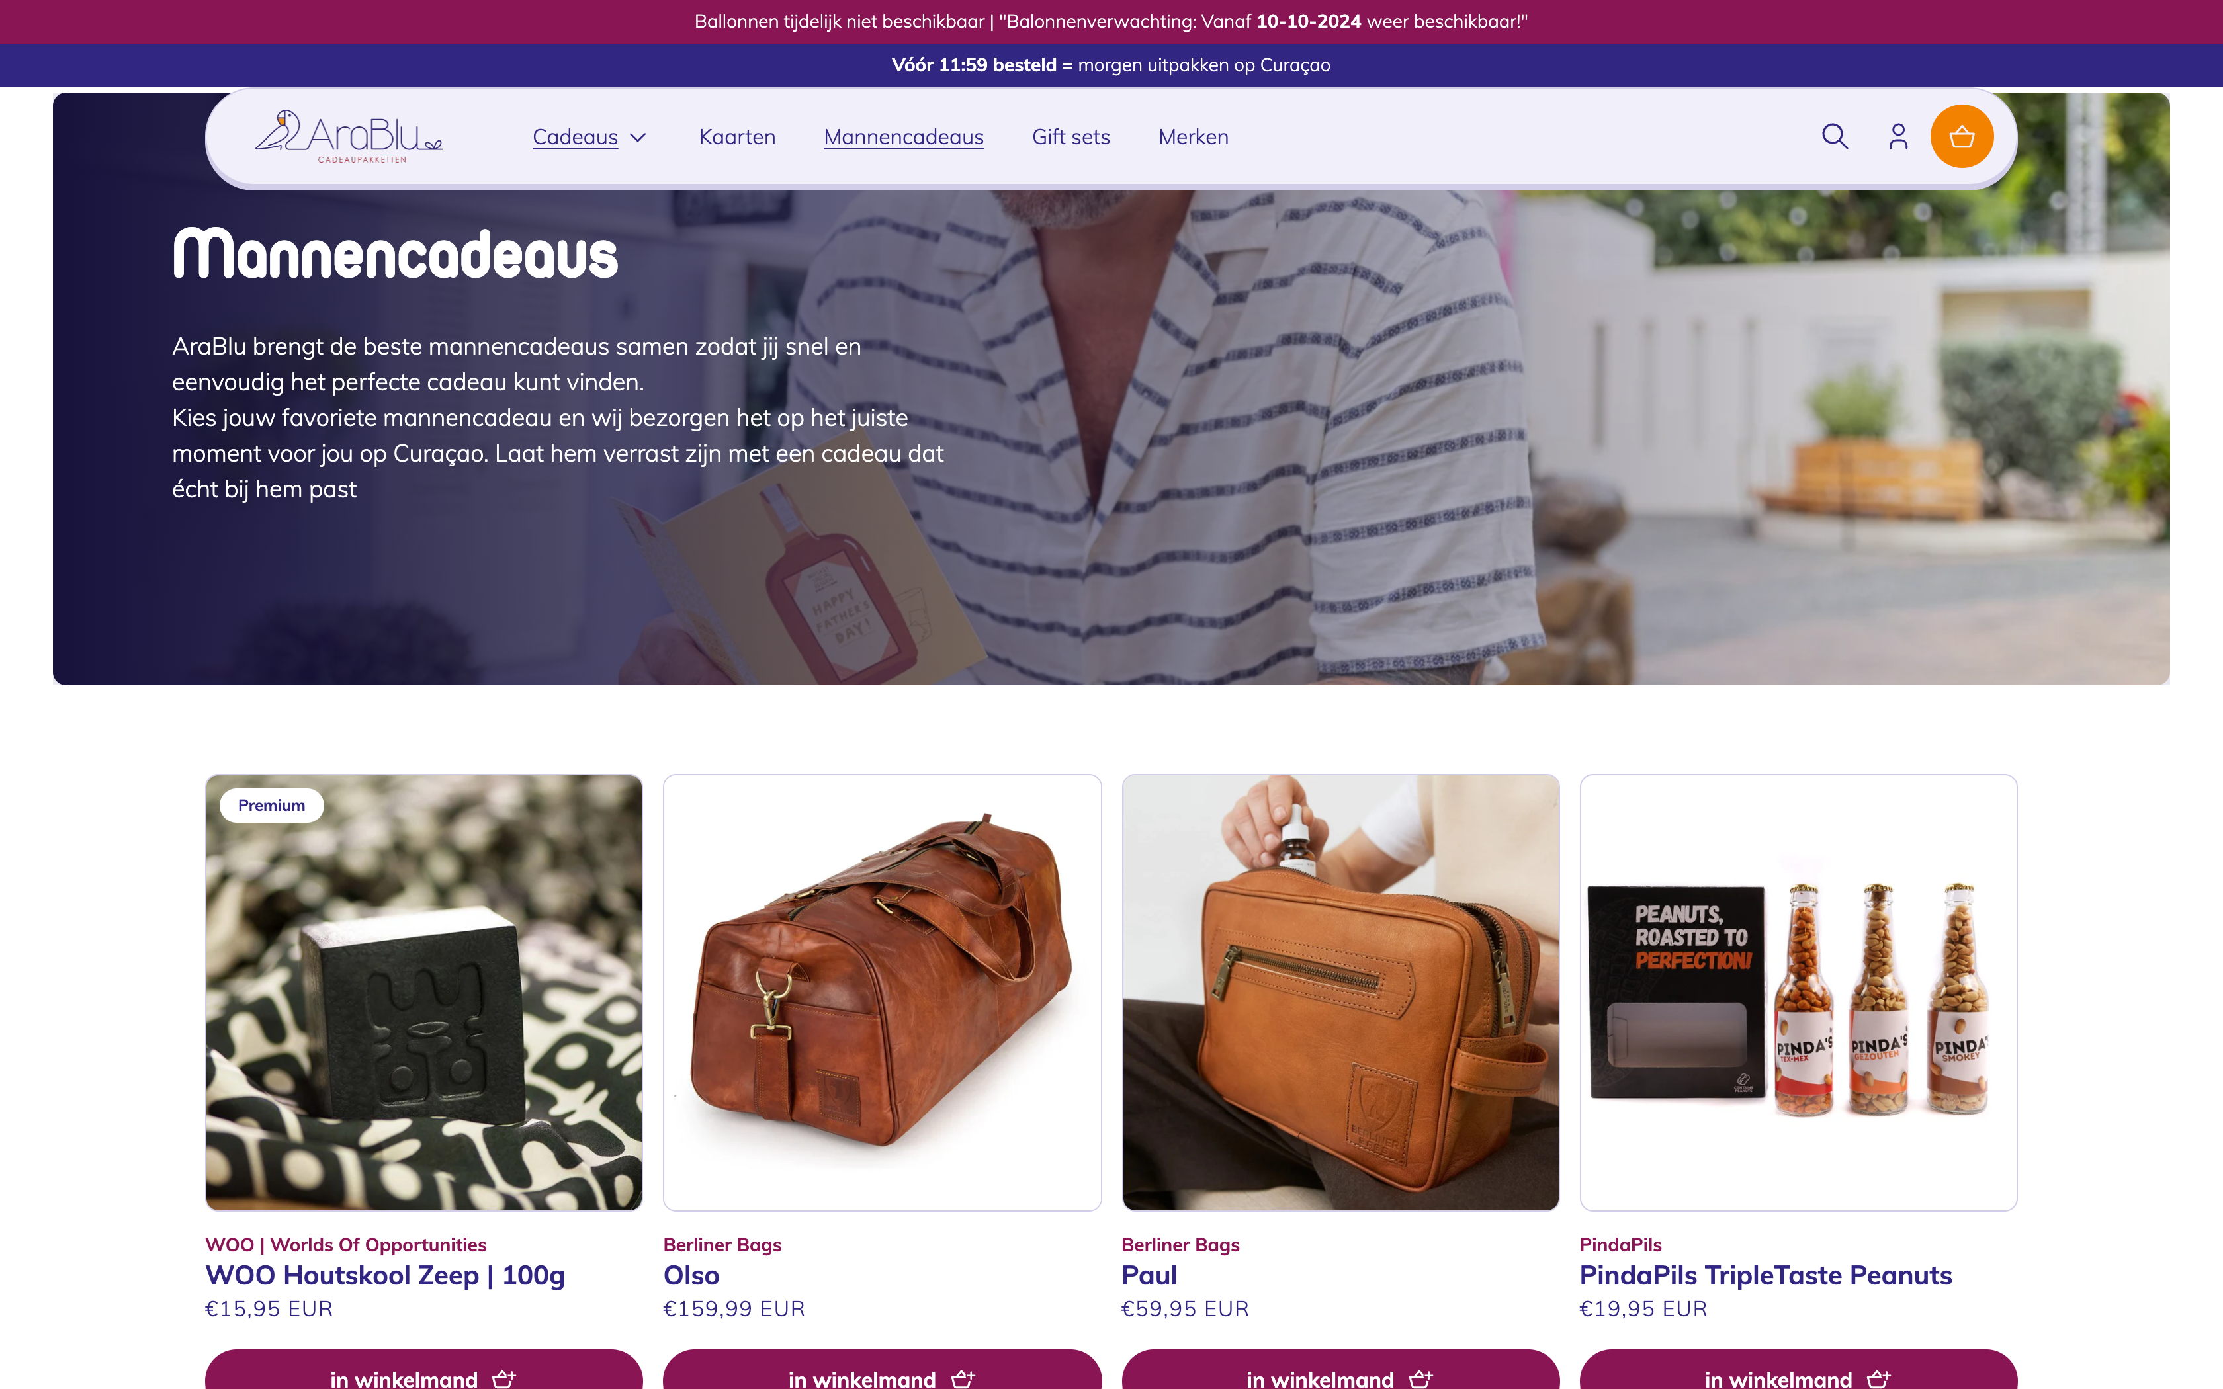This screenshot has width=2223, height=1389.
Task: Select Mannencadeaus in the navigation
Action: tap(903, 137)
